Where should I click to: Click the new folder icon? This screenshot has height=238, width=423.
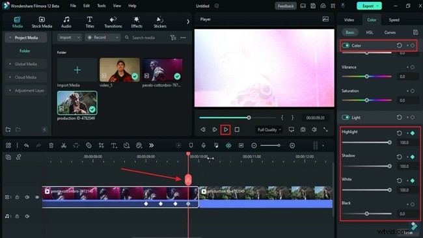(8, 129)
